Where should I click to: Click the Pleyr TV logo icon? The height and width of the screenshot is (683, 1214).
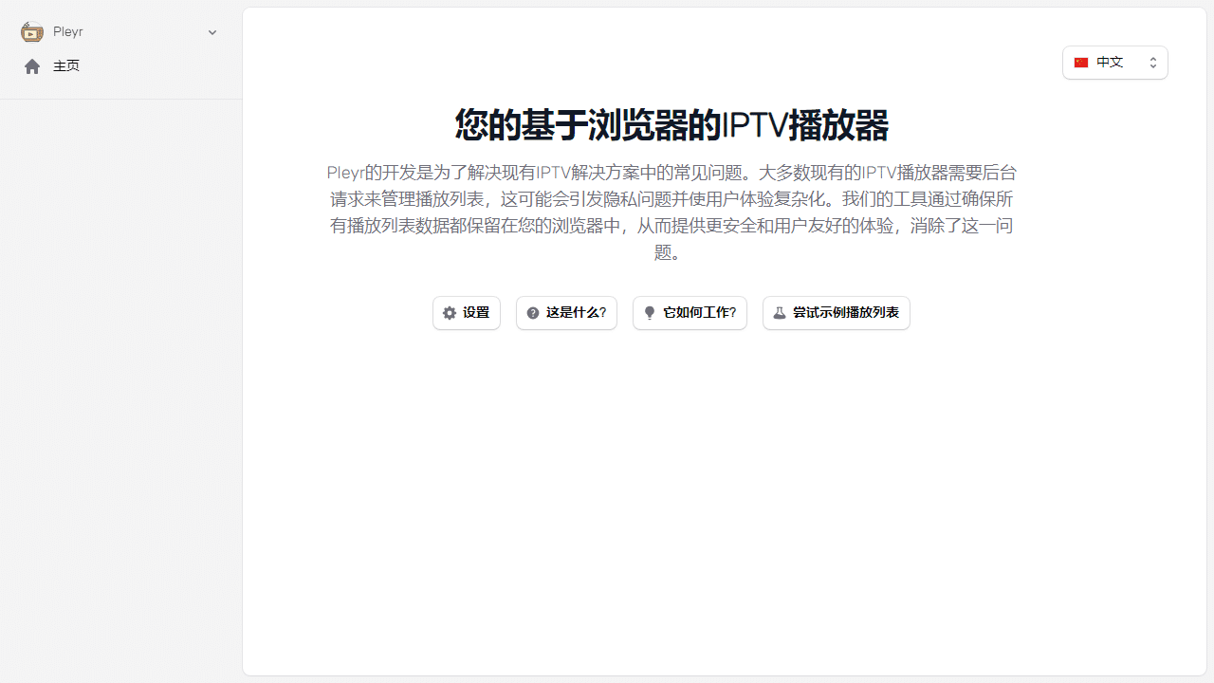(x=32, y=32)
